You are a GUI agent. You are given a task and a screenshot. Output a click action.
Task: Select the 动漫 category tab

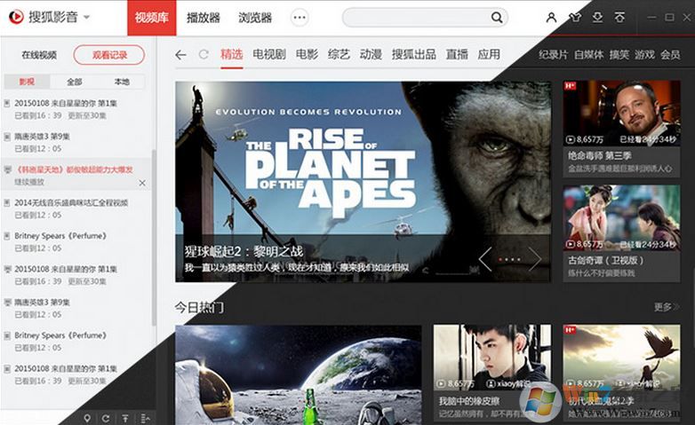(371, 54)
